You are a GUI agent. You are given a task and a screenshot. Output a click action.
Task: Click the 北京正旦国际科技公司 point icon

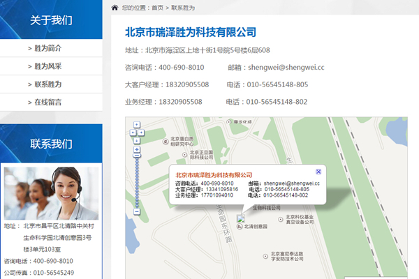(x=184, y=155)
